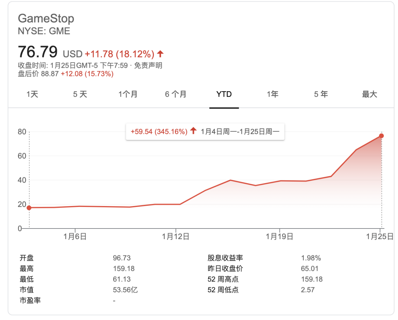Click the 1月25日 axis label
Screen dimensions: 398x320
tap(380, 237)
